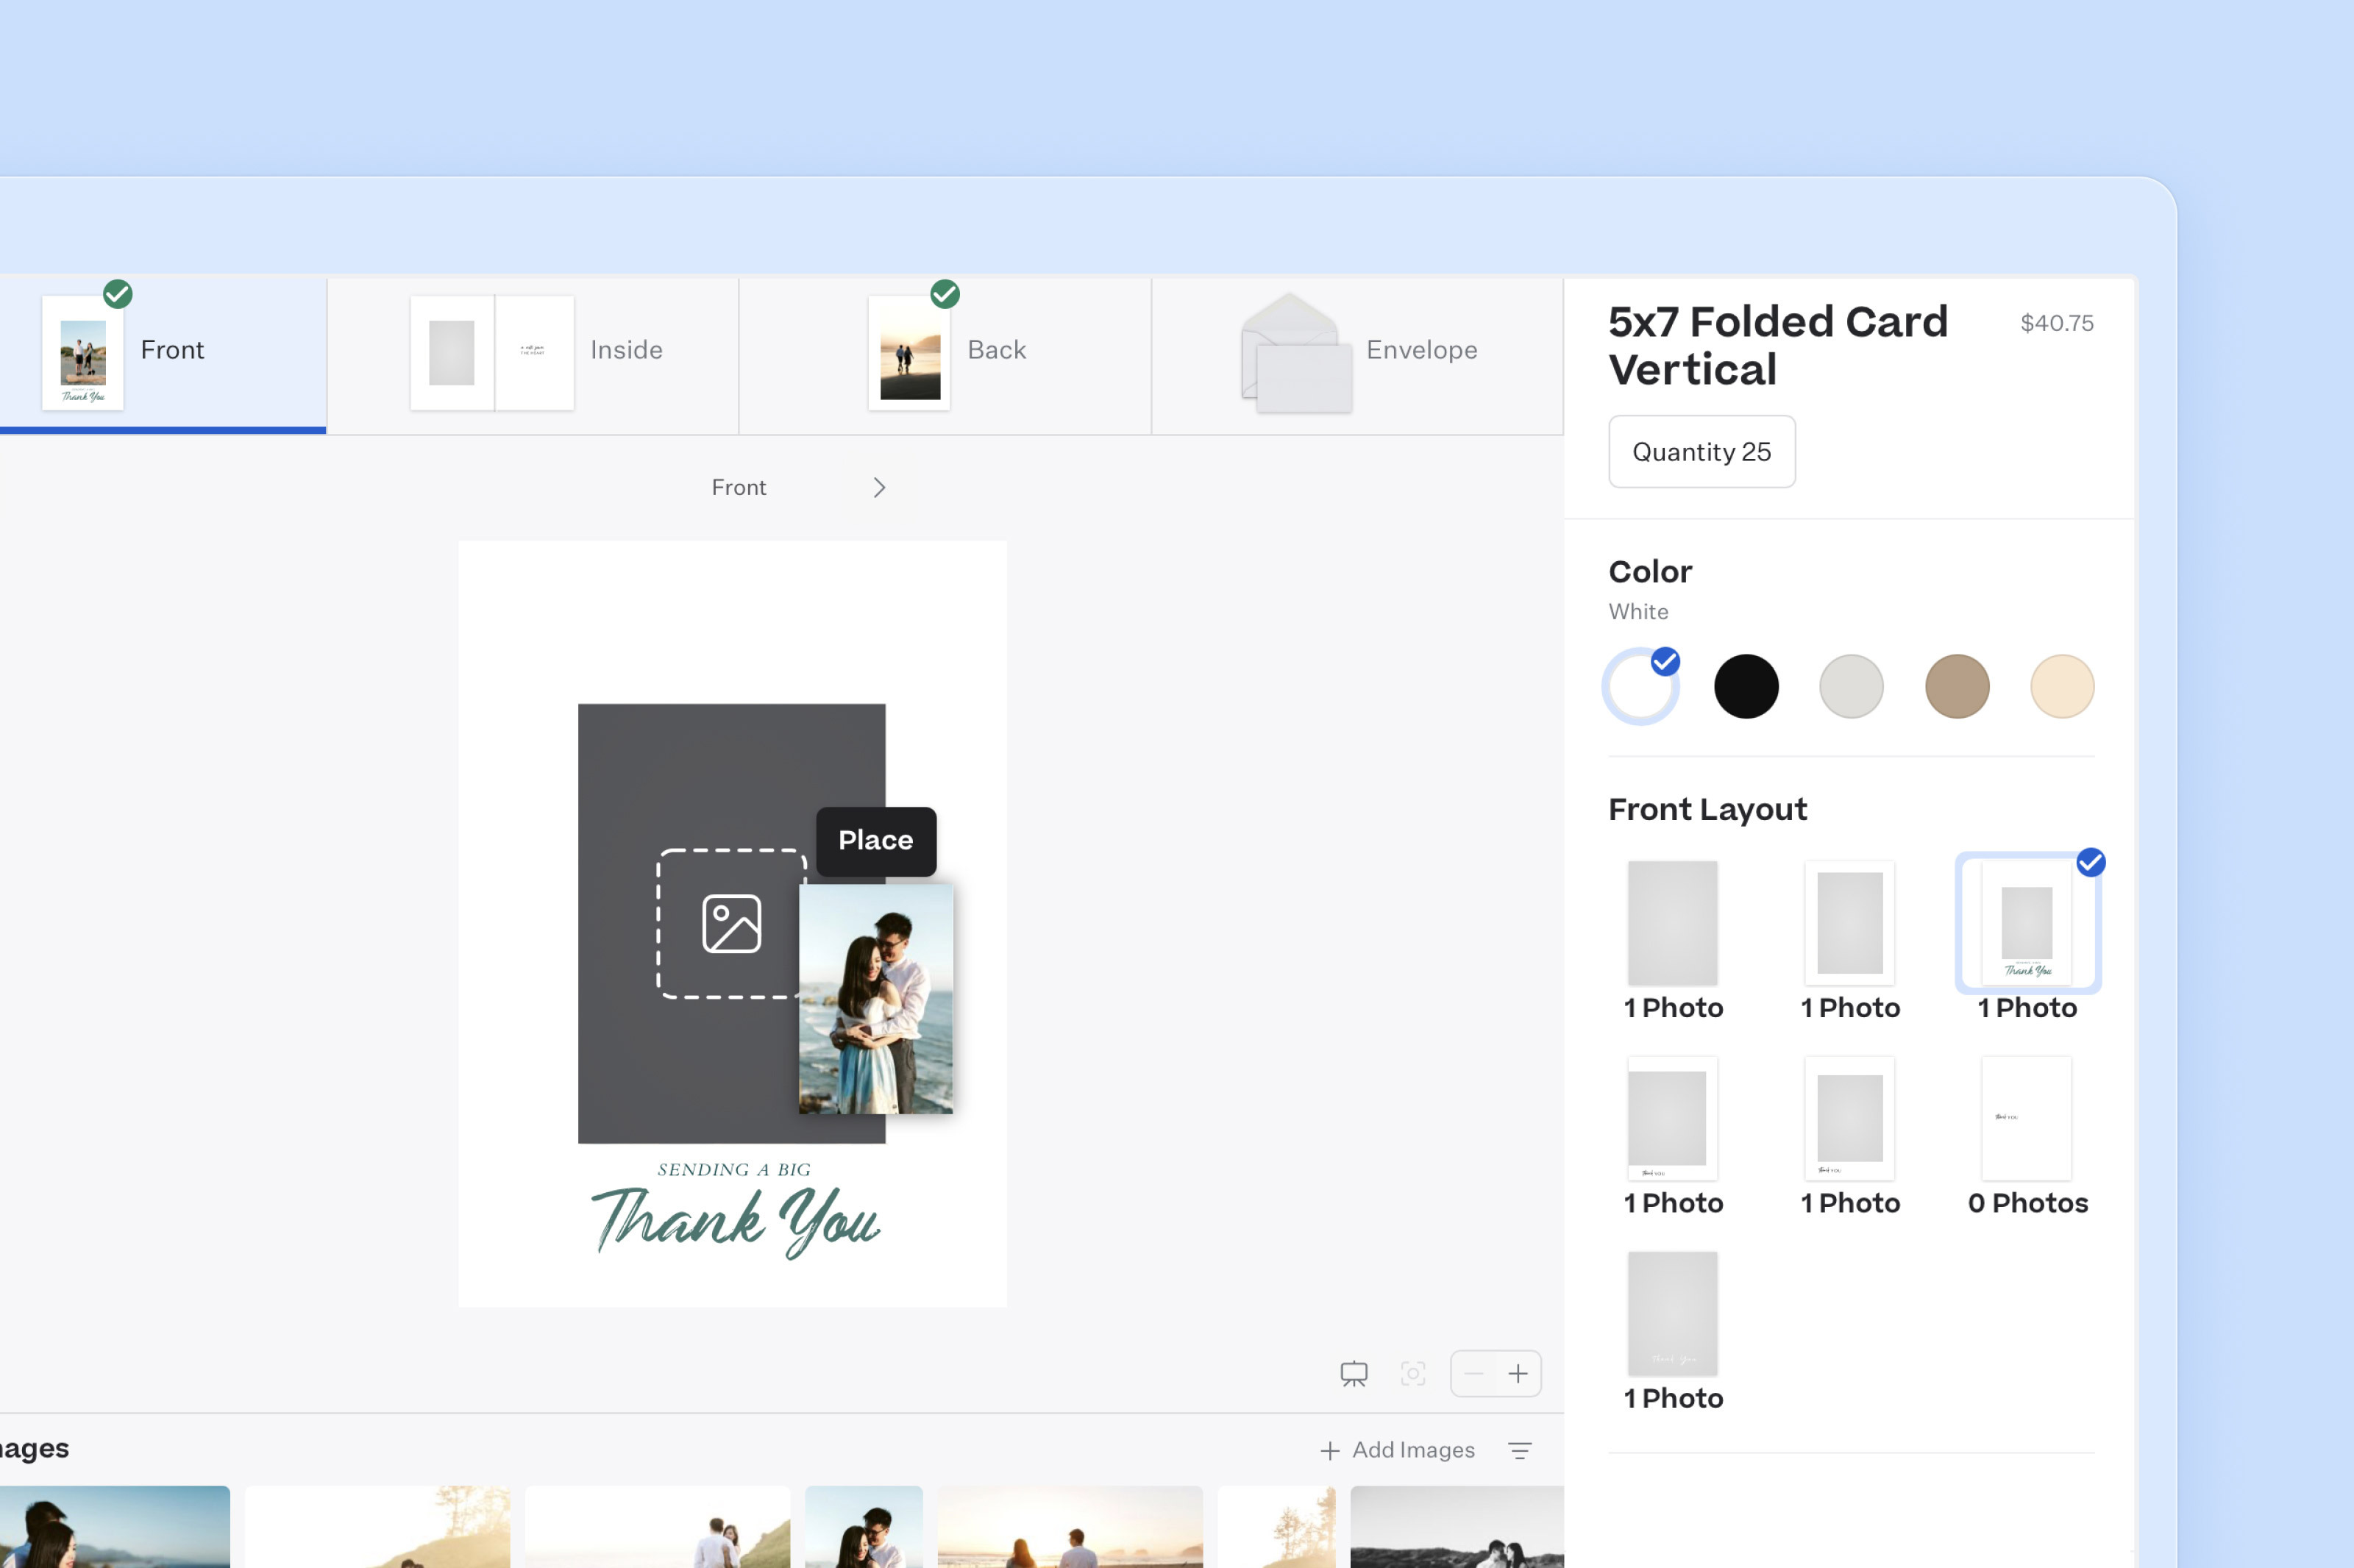Click the Inside tab spread thumbnail
The image size is (2354, 1568).
tap(492, 352)
